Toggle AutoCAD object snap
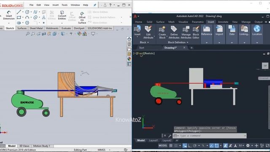The width and height of the screenshot is (270, 152). point(216,146)
